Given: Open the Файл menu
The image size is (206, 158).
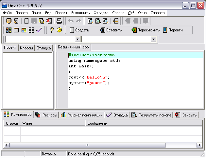Looking at the screenshot, I should pos(7,13).
